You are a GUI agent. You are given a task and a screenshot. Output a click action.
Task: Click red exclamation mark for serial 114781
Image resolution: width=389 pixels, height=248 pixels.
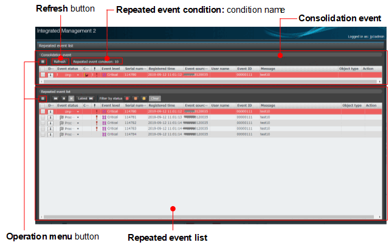coord(97,117)
